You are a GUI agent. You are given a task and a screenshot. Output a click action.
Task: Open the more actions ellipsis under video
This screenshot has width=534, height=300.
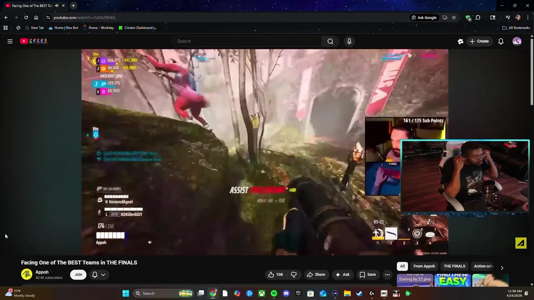(387, 275)
